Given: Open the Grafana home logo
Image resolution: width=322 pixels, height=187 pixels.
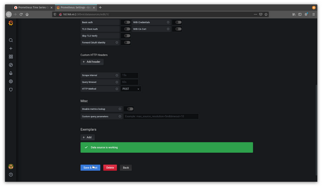Looking at the screenshot, I should [x=11, y=23].
